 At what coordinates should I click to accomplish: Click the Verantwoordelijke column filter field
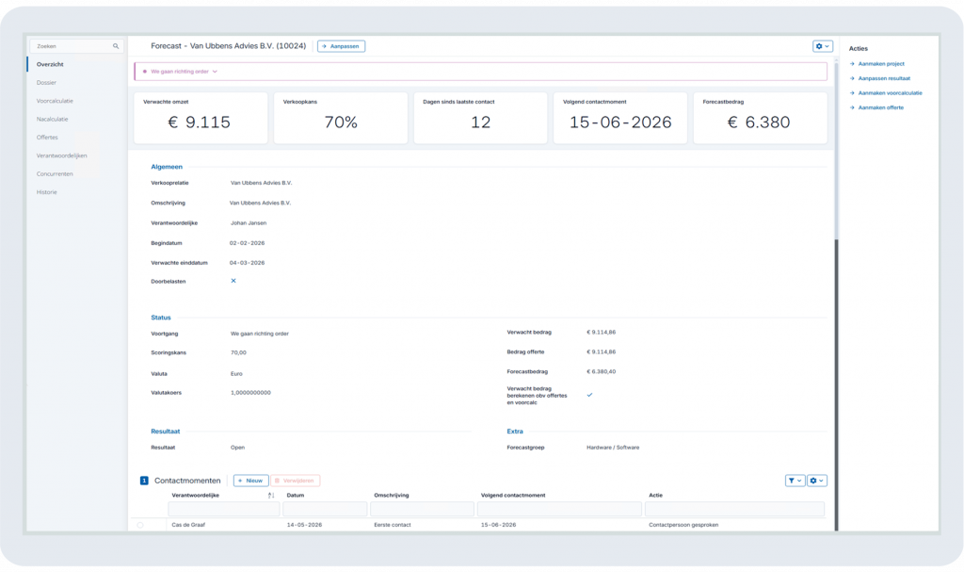(x=224, y=509)
